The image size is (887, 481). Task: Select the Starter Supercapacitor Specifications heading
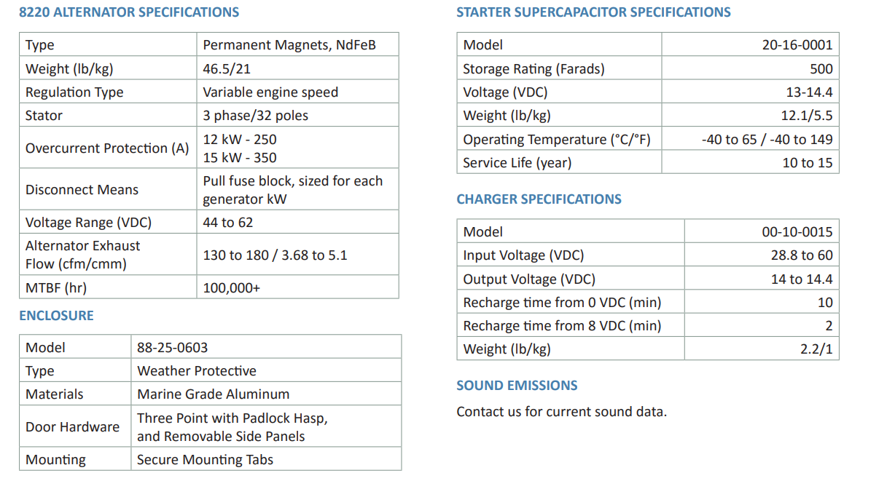point(593,12)
